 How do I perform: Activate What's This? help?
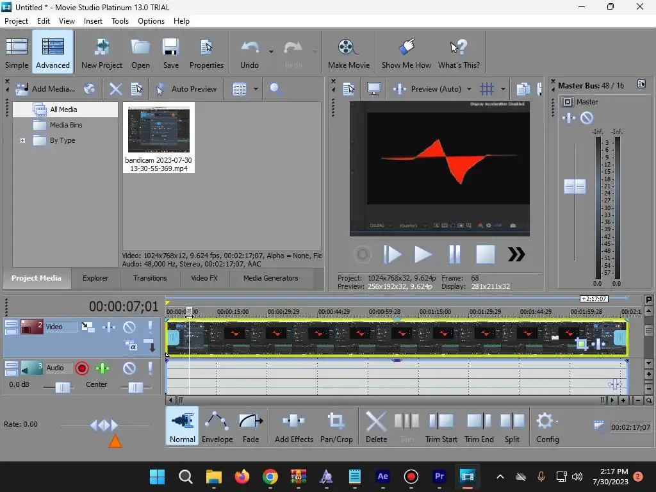pyautogui.click(x=459, y=53)
